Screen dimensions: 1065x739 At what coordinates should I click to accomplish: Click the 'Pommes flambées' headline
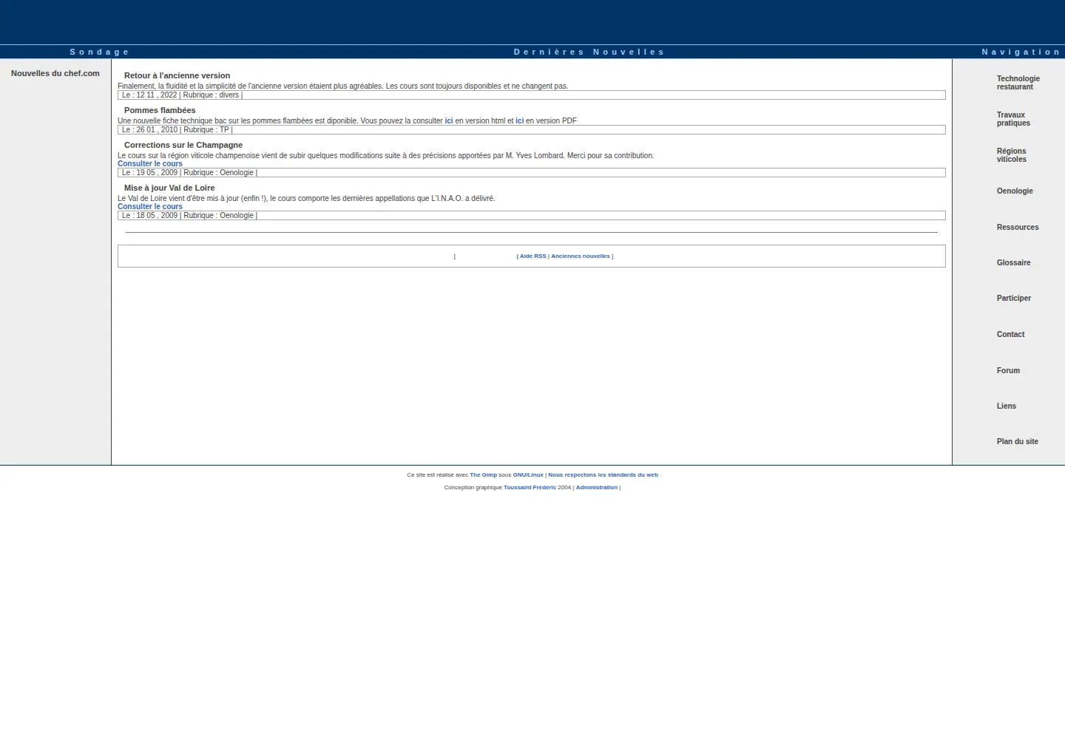(x=160, y=111)
